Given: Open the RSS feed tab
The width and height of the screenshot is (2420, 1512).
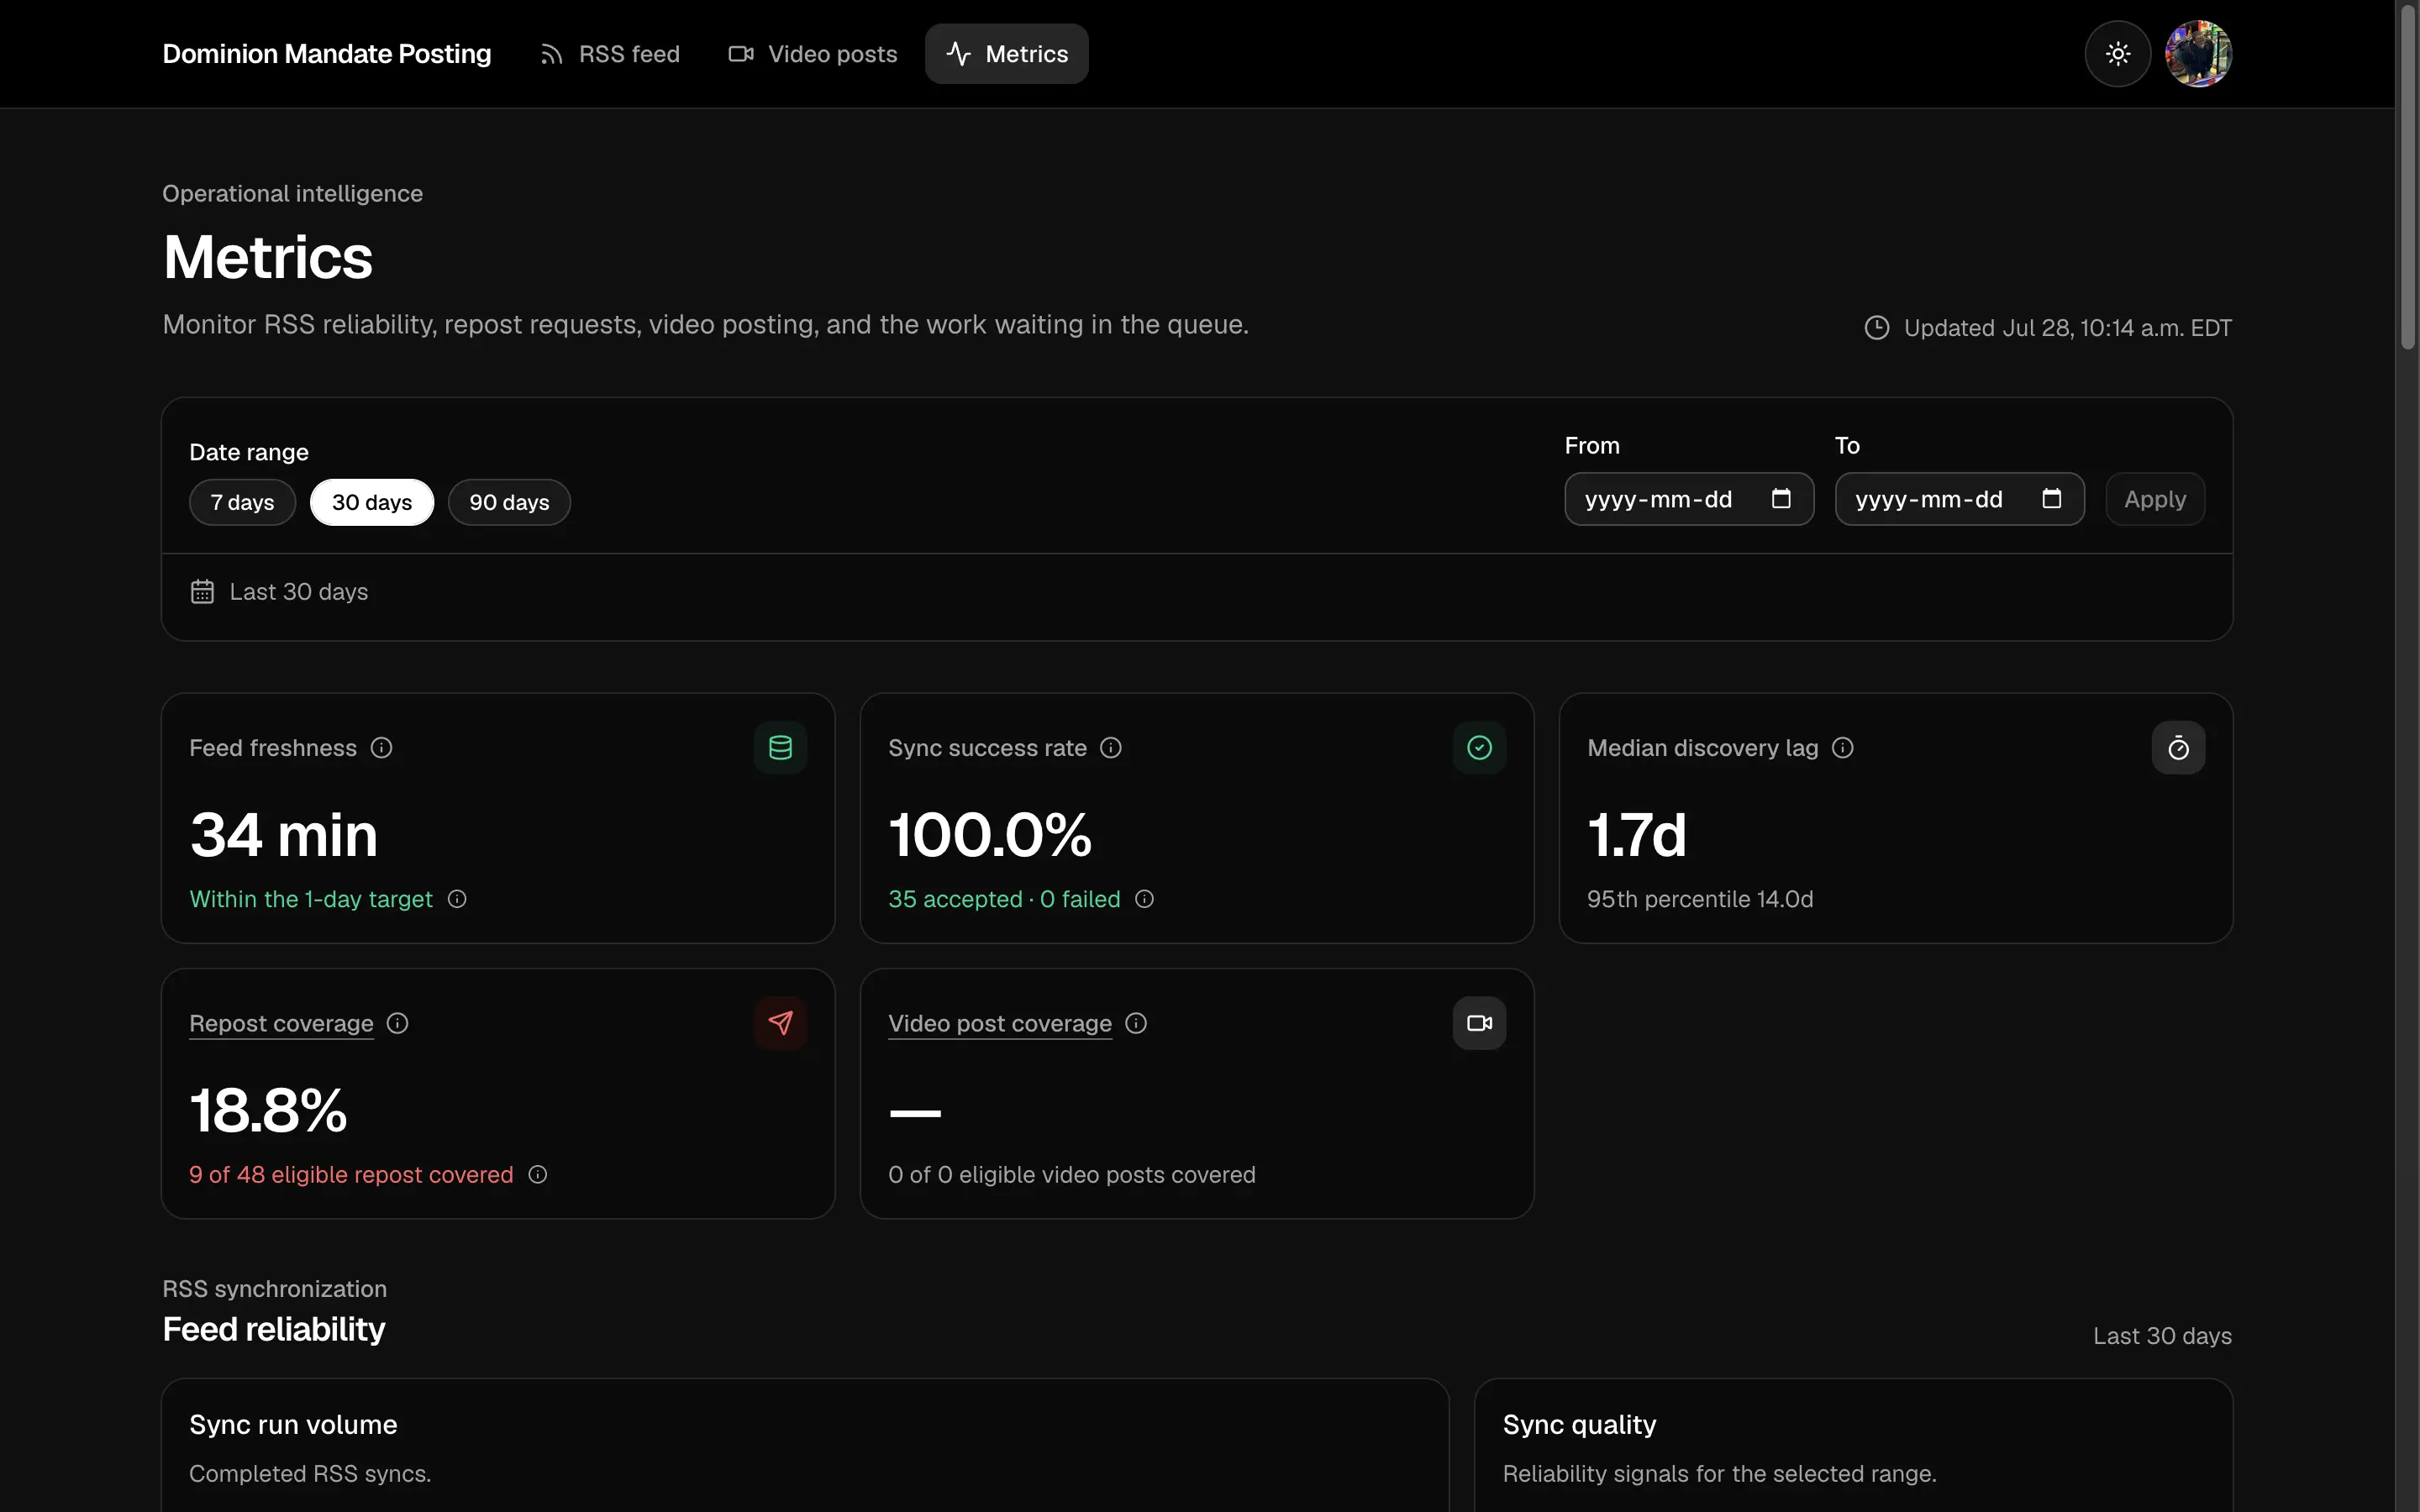Looking at the screenshot, I should tap(610, 54).
